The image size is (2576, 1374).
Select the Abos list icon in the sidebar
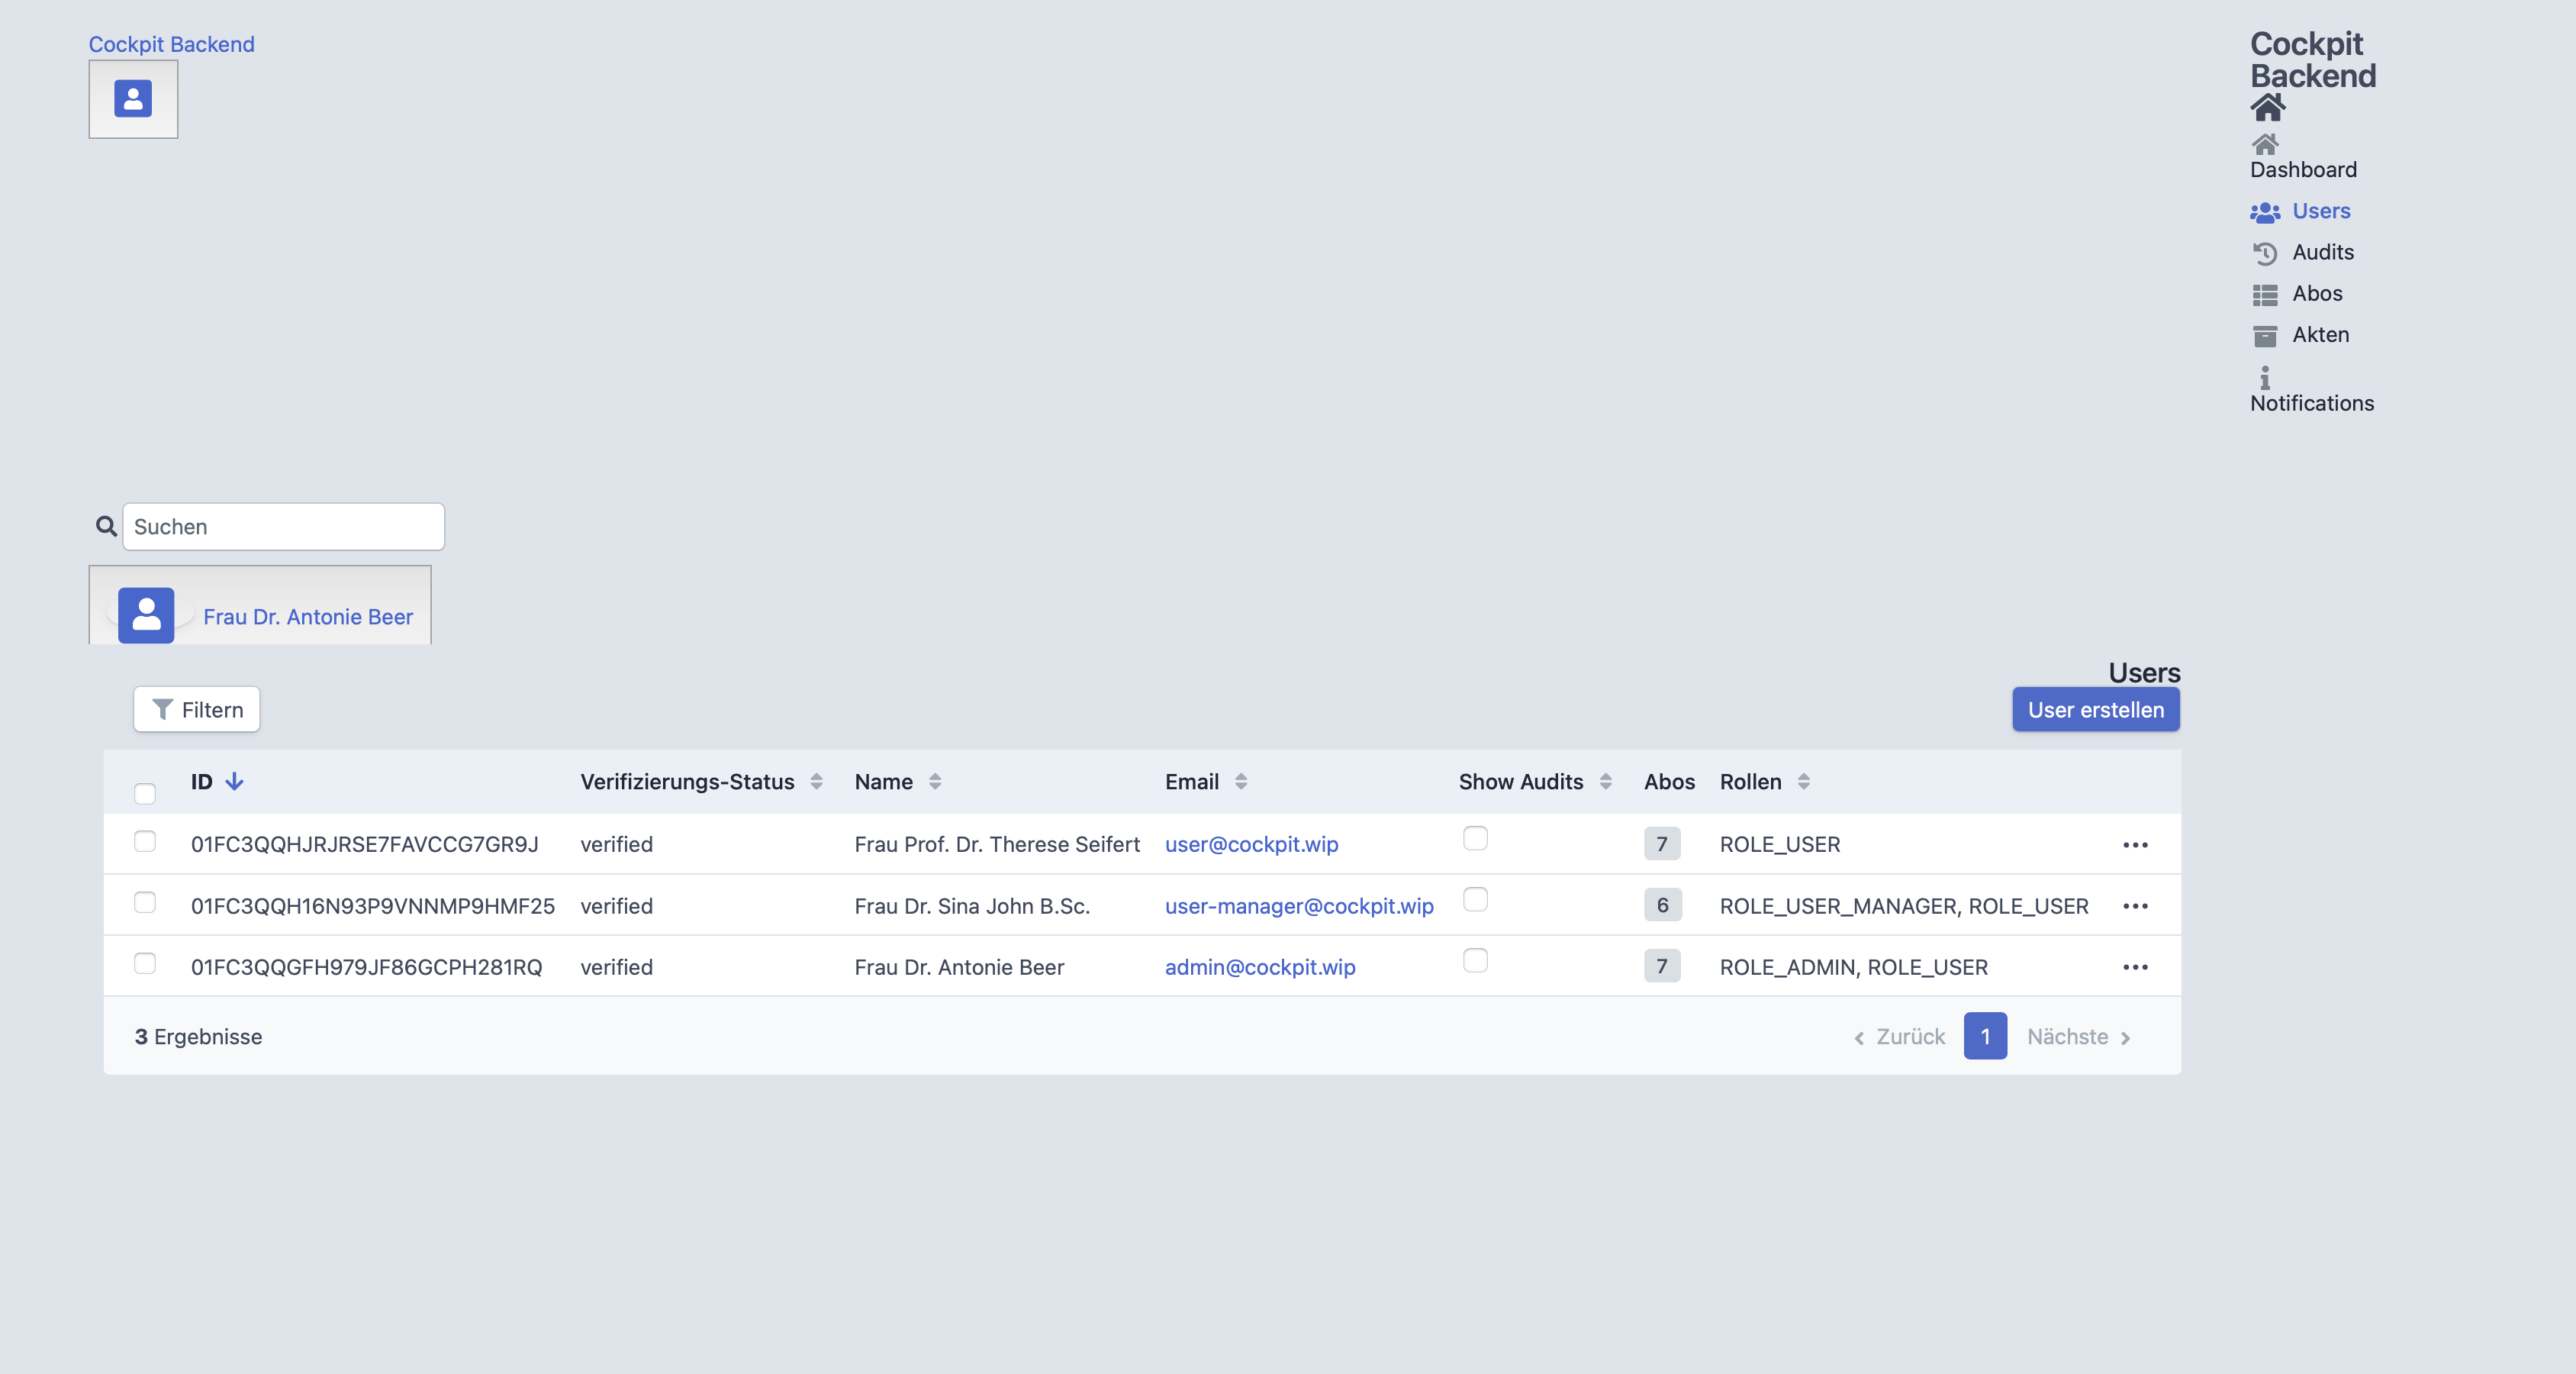[x=2265, y=294]
